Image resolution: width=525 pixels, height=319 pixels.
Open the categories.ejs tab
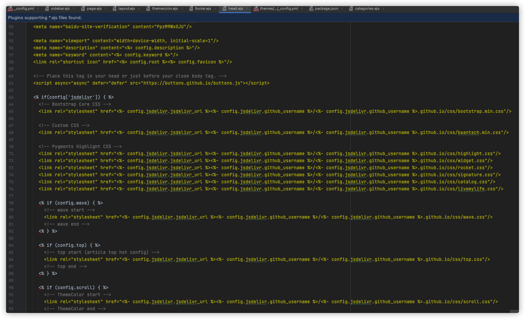367,9
